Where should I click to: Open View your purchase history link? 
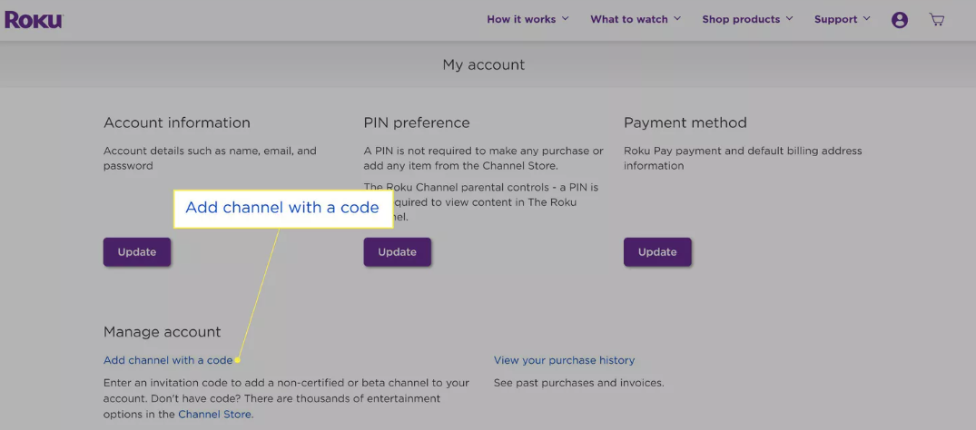564,360
